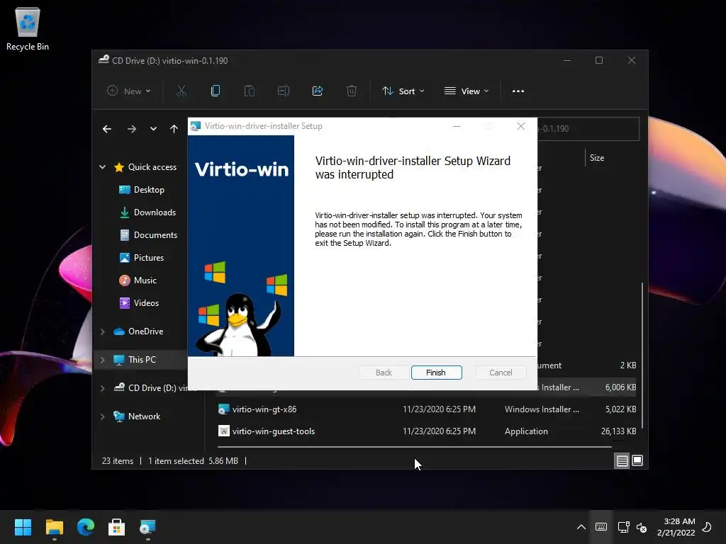Click the Application type cell of guest-tools

pyautogui.click(x=527, y=431)
